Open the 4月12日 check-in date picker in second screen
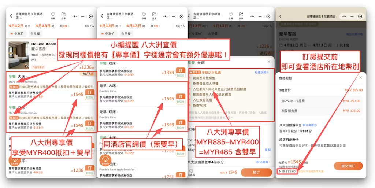Image resolution: width=375 pixels, height=188 pixels. pos(107,26)
